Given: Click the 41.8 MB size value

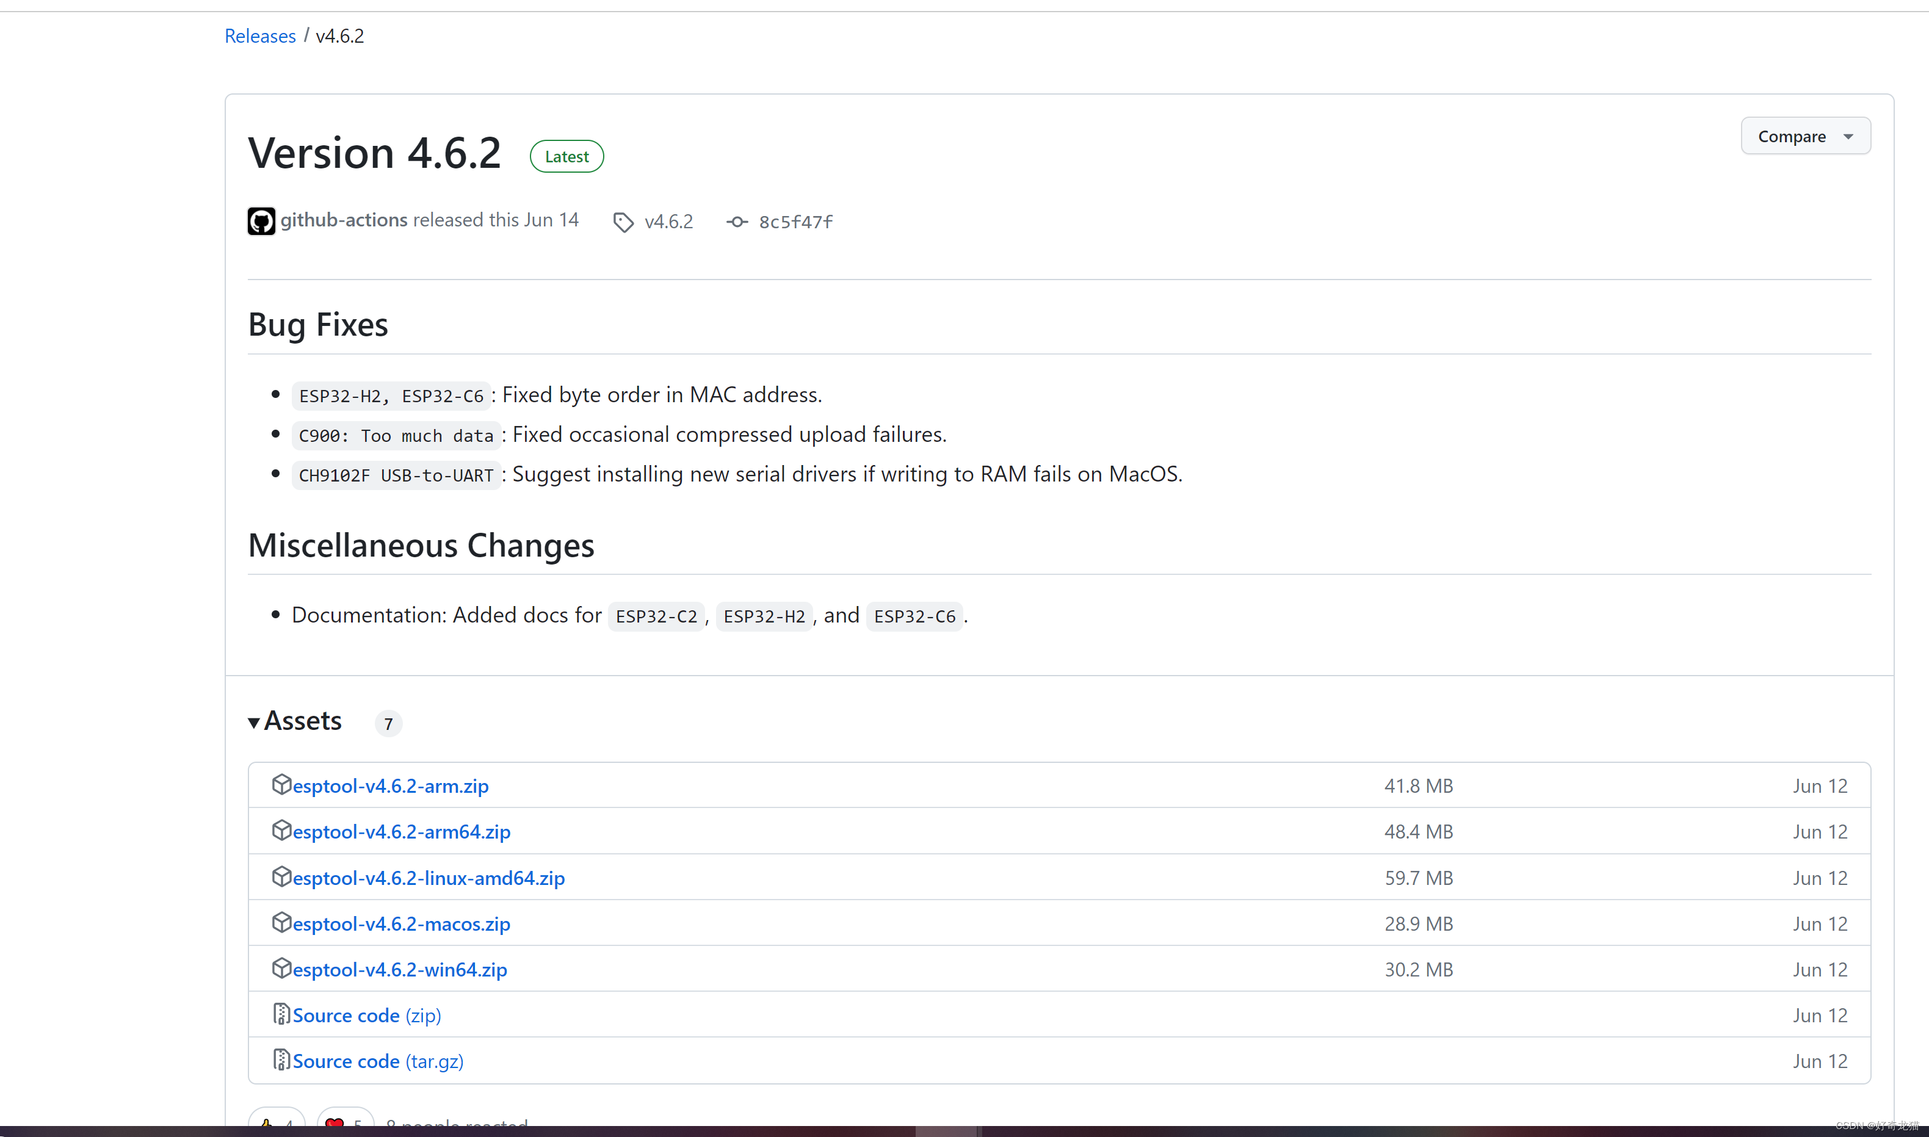Looking at the screenshot, I should [x=1419, y=786].
